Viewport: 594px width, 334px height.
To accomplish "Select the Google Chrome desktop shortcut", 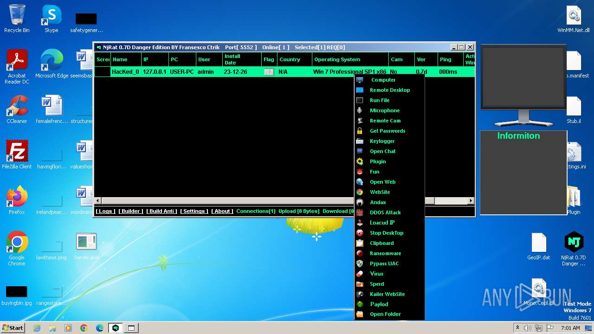I will 17,249.
